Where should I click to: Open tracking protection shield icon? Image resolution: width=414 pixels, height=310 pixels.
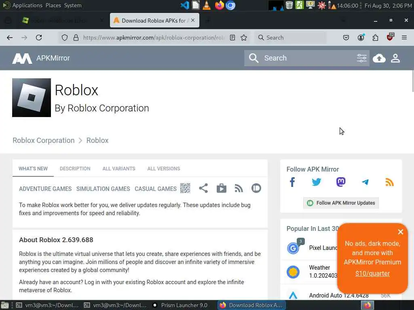point(64,38)
